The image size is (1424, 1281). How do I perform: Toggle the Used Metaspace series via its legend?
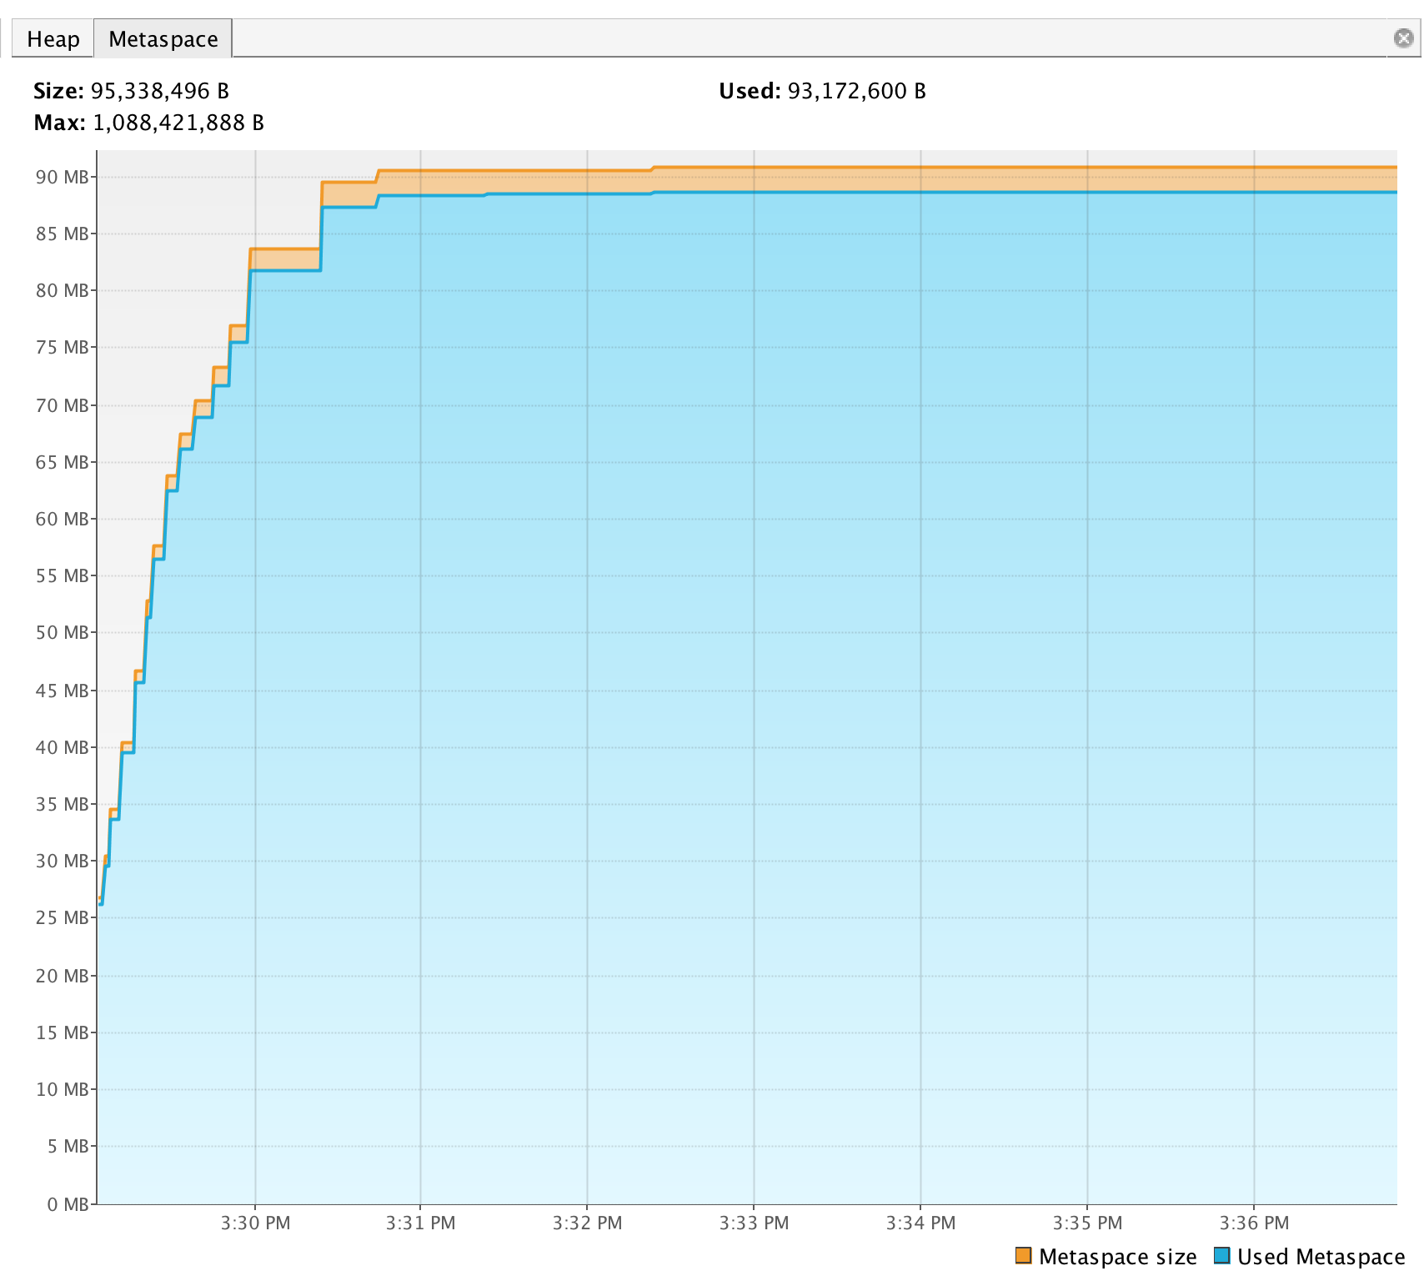coord(1222,1256)
